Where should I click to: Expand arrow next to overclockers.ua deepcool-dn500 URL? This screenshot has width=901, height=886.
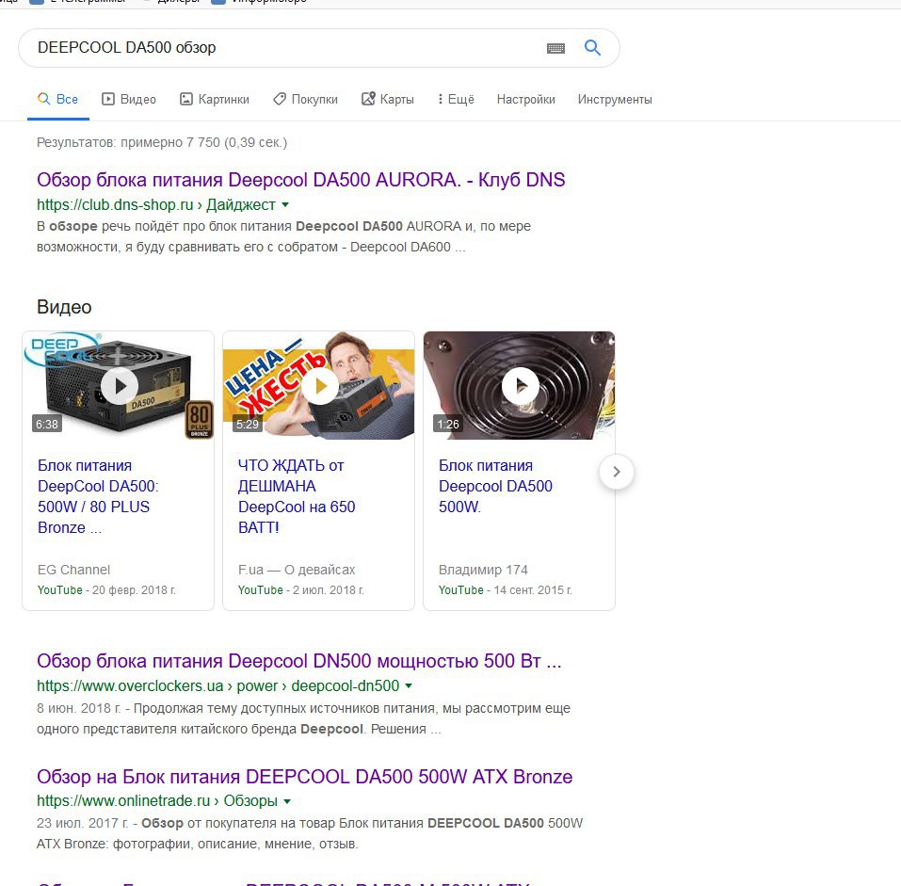[409, 685]
